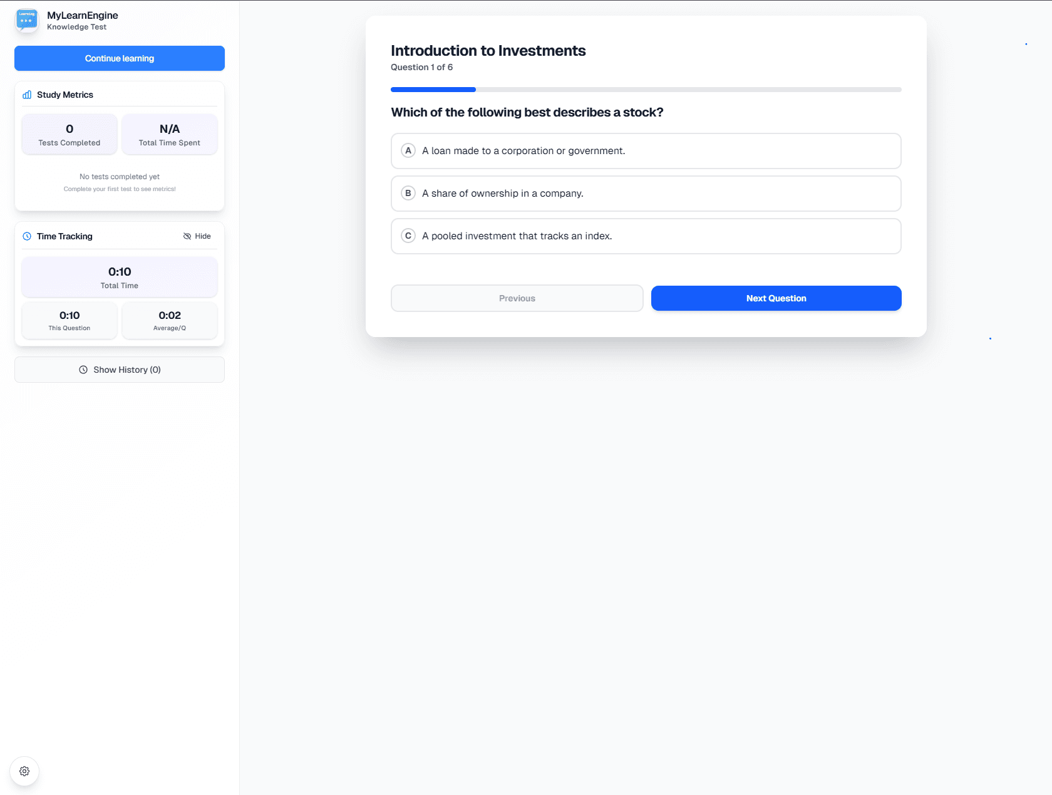Expand Show History (0)
The height and width of the screenshot is (795, 1052).
119,370
